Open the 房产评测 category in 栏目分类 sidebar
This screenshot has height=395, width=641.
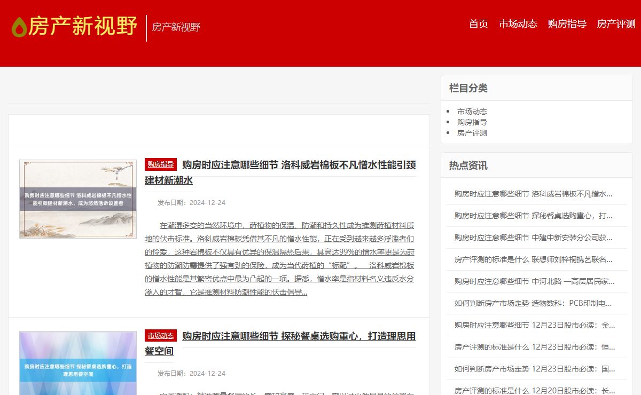click(x=472, y=133)
